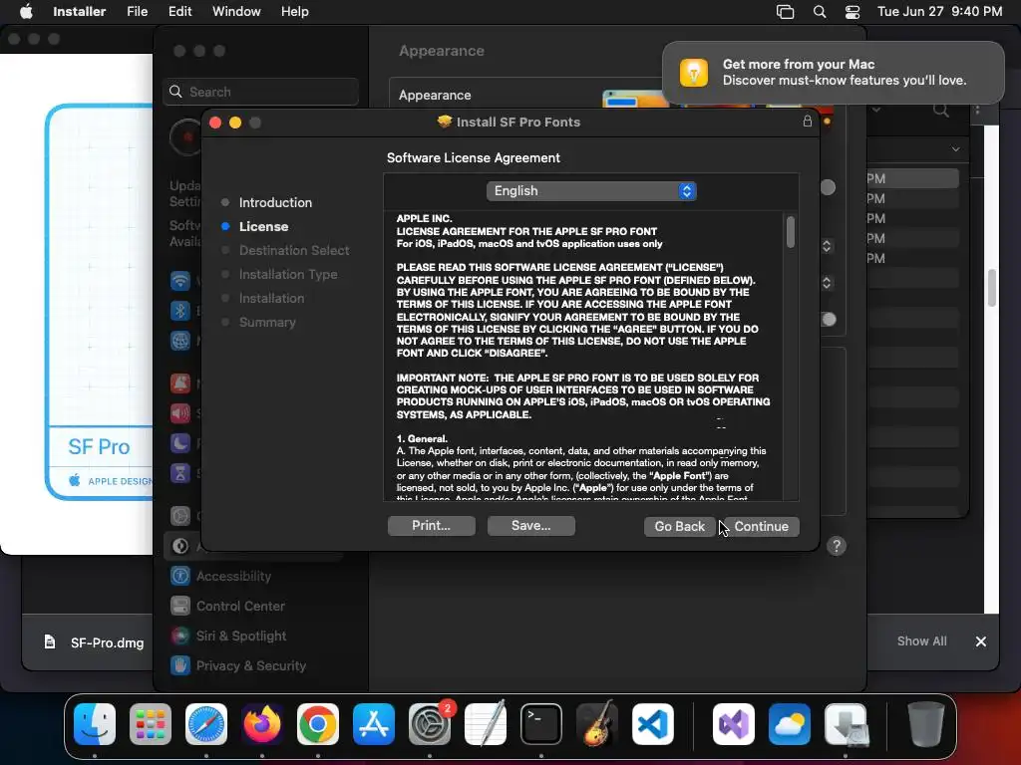Close the downloads bar with X
The height and width of the screenshot is (765, 1021).
click(x=981, y=641)
